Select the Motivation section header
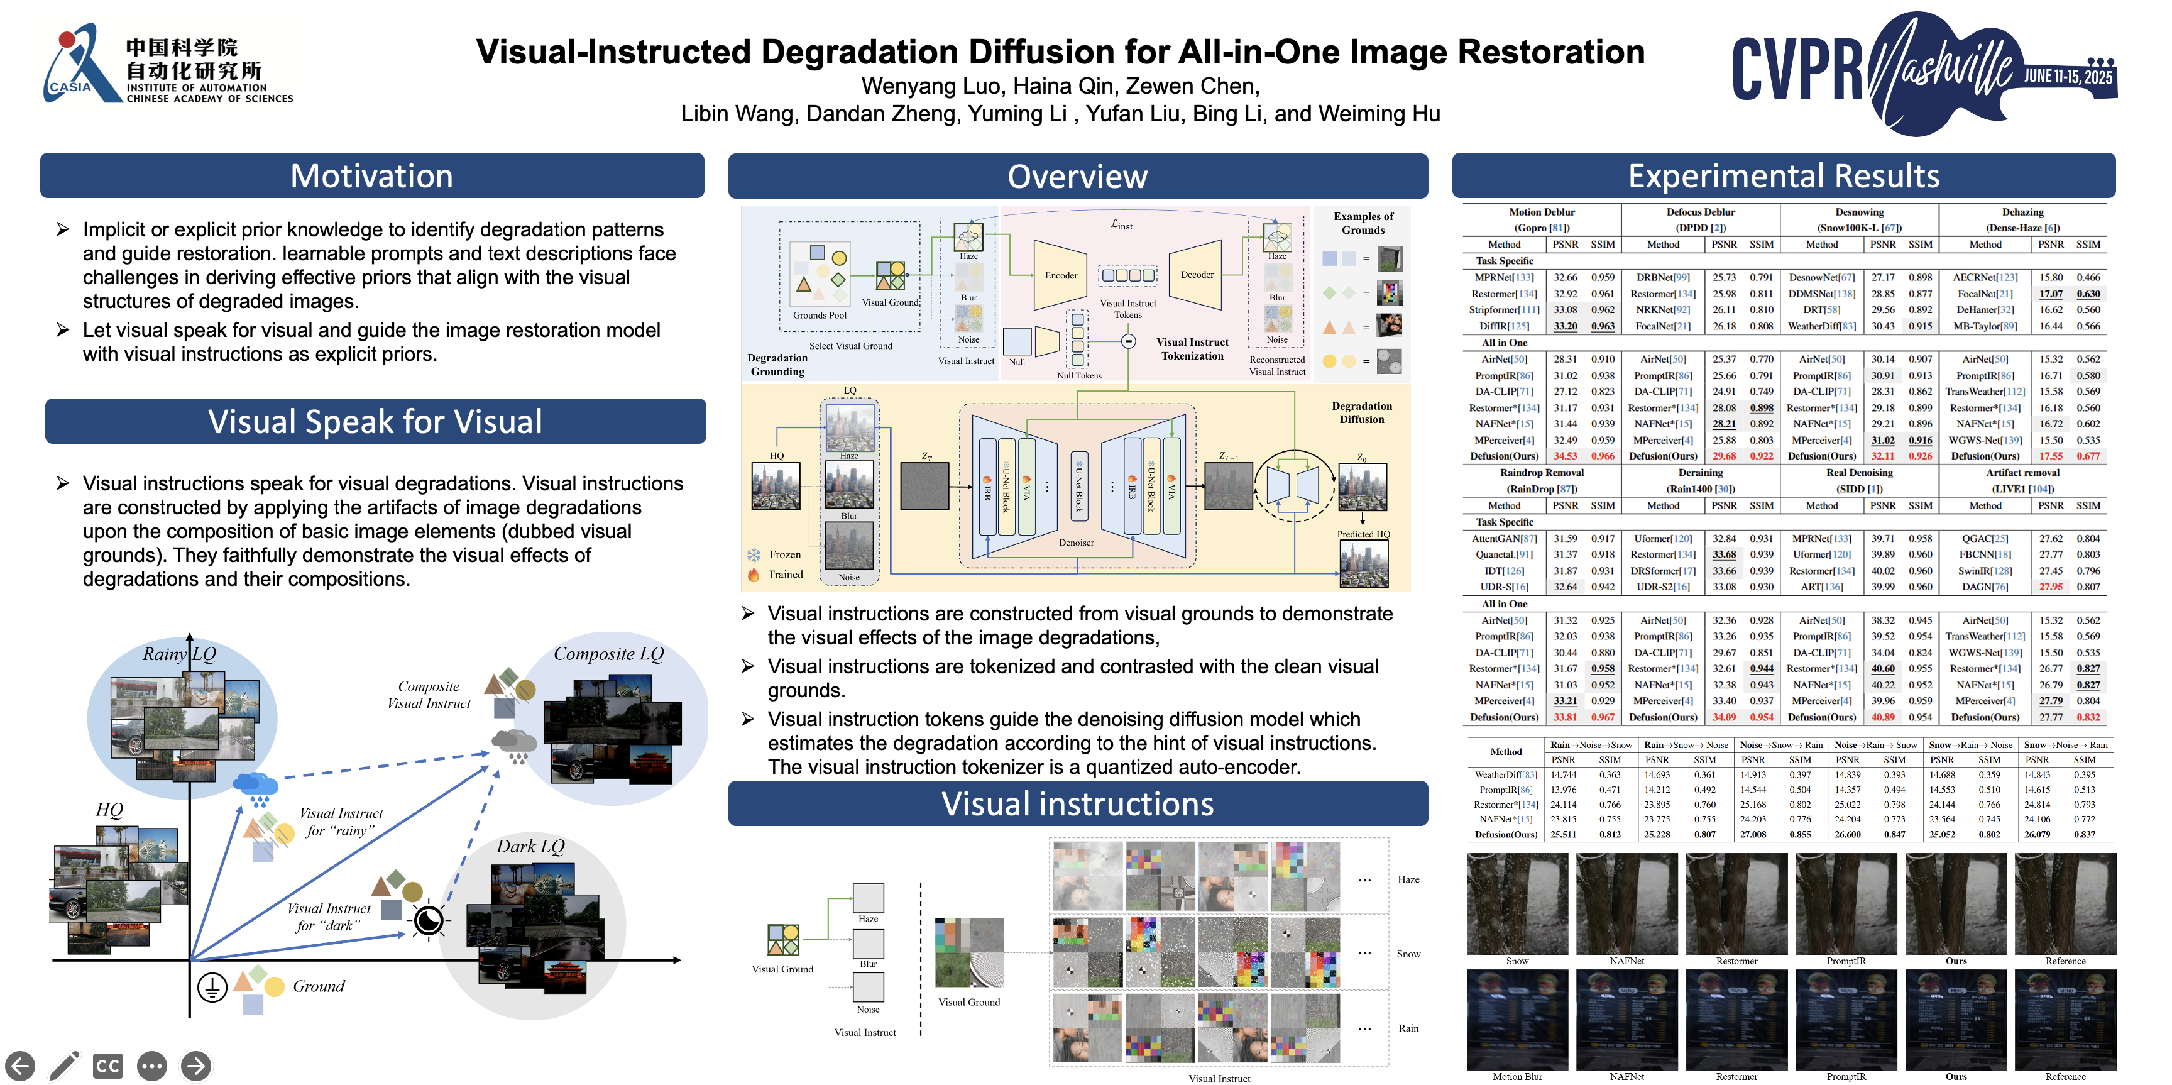Screen dimensions: 2172x1085 click(x=372, y=176)
